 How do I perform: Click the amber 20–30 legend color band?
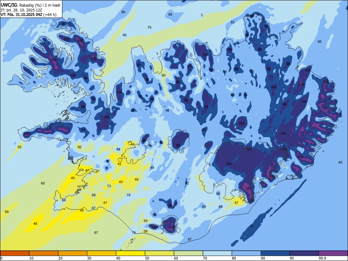tap(73, 253)
